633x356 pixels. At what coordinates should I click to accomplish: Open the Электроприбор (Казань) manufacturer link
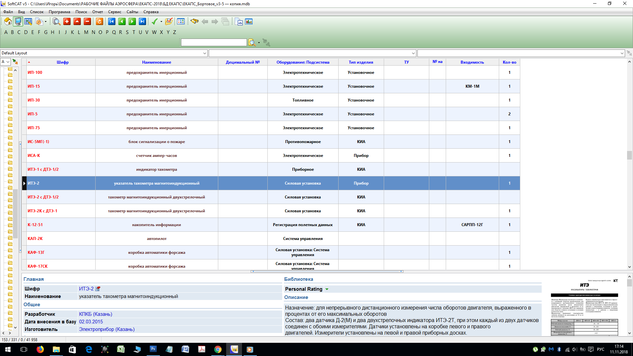click(x=107, y=329)
